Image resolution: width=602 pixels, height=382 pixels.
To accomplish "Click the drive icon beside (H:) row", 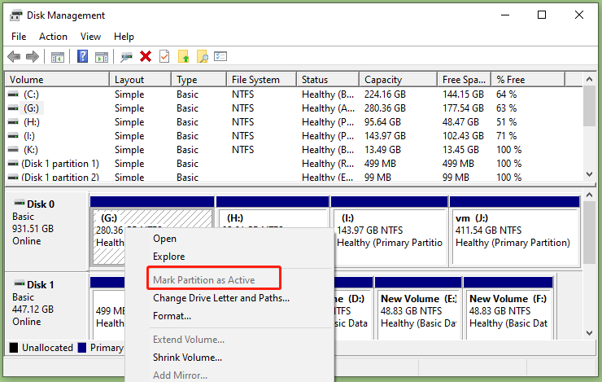I will [13, 122].
